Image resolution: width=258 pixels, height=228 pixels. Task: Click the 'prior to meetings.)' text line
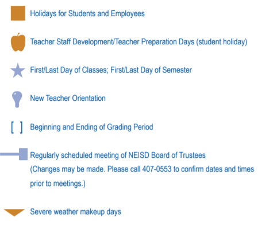tap(57, 184)
